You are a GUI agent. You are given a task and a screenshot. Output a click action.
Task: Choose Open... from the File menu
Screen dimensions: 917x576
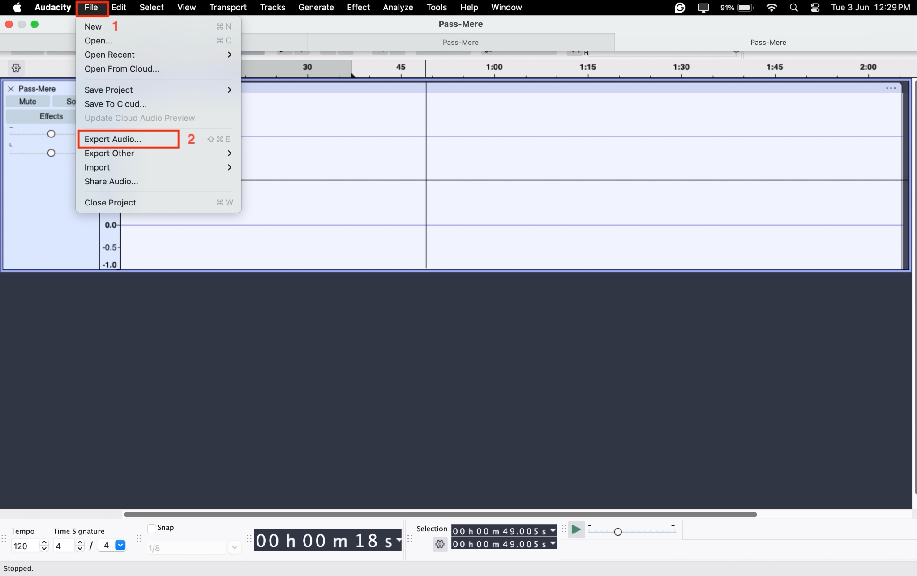[x=158, y=41]
